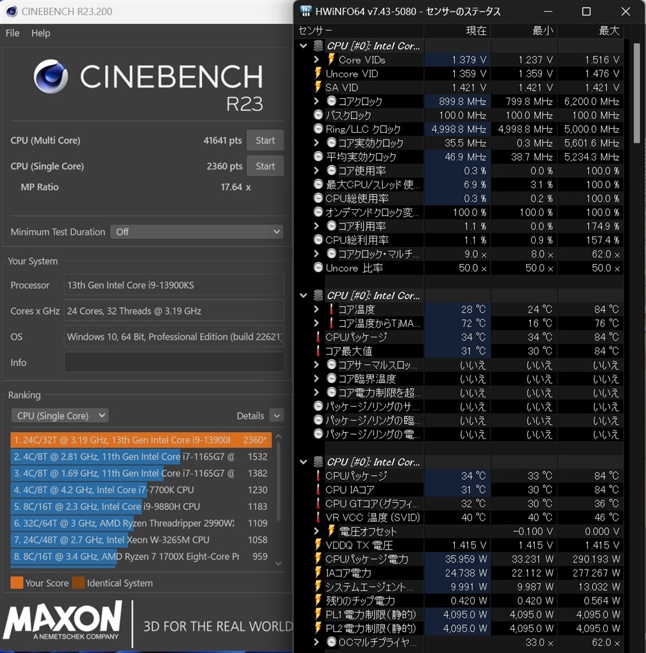Start the CPU (Multi Core) benchmark

click(266, 140)
